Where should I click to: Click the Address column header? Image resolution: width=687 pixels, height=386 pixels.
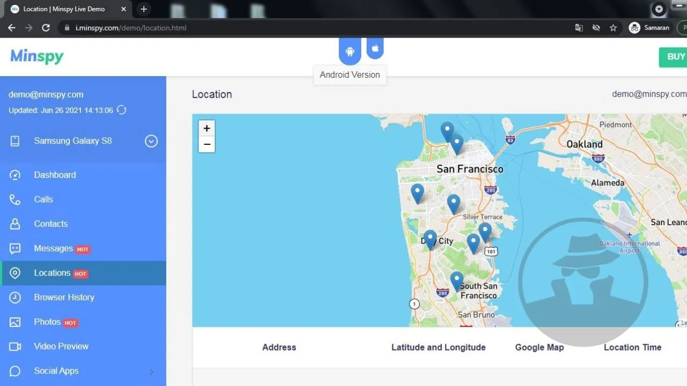pyautogui.click(x=279, y=347)
